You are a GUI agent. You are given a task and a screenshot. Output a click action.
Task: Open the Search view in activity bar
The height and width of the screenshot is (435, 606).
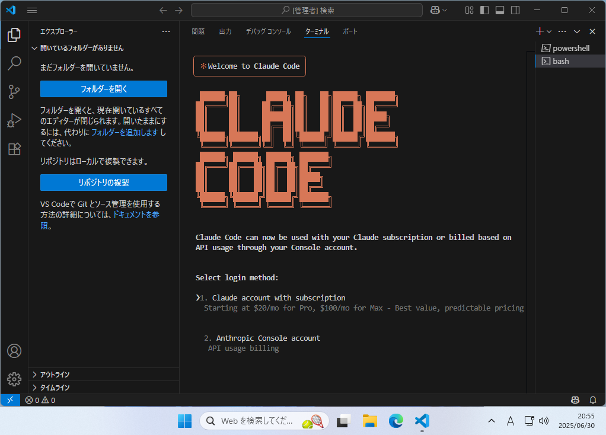click(x=14, y=63)
